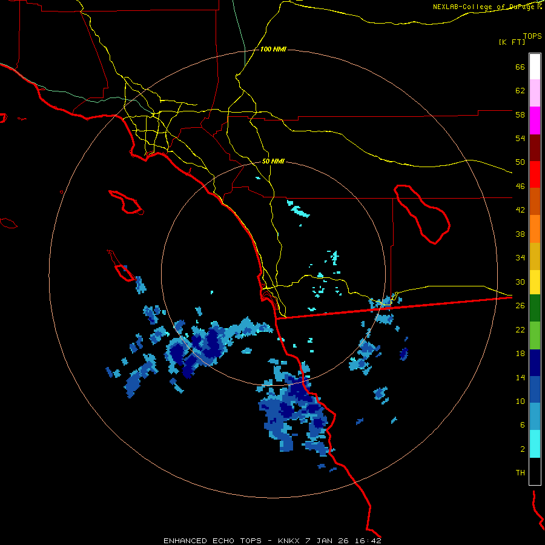Click the bright red legend swatch
This screenshot has width=545, height=545.
[x=535, y=174]
